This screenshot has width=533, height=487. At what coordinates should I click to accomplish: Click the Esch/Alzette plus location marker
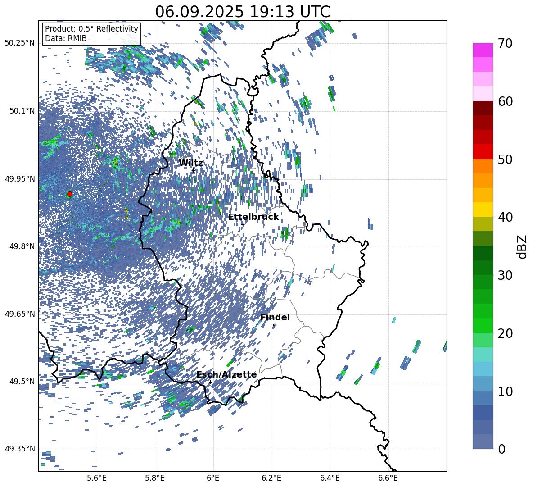coord(210,382)
